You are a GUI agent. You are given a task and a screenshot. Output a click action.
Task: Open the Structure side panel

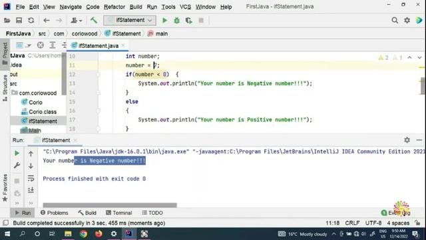tap(5, 88)
